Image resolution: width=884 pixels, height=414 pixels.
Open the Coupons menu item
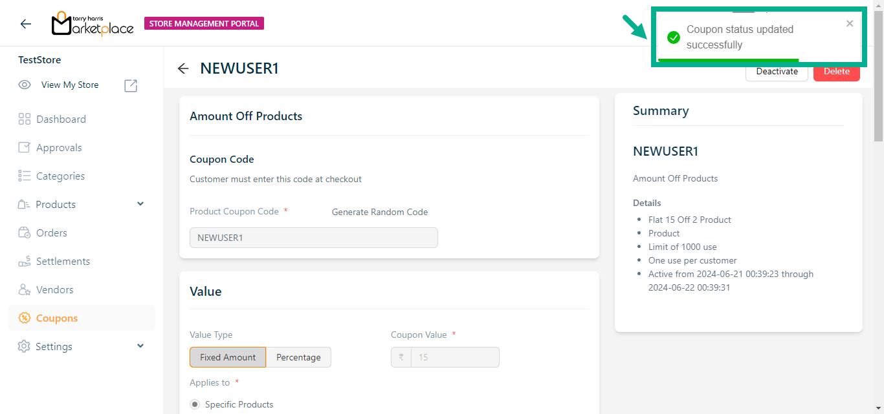pyautogui.click(x=57, y=318)
